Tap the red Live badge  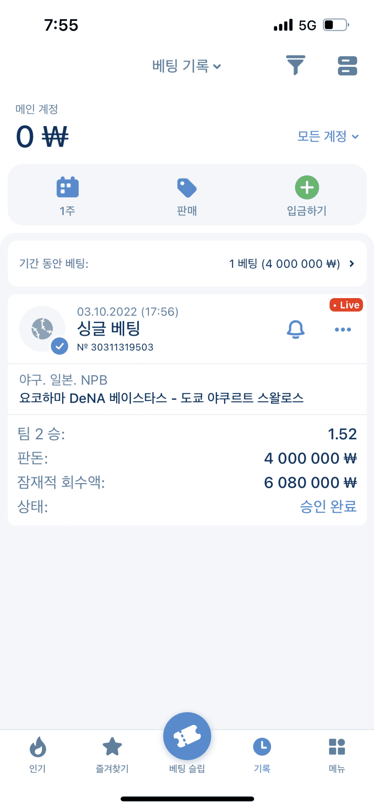[x=346, y=305]
